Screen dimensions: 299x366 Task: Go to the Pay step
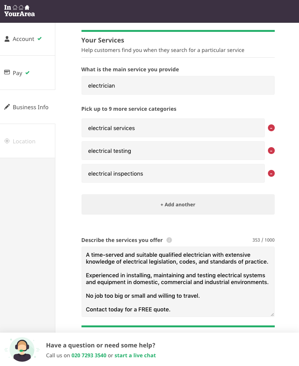tap(28, 73)
